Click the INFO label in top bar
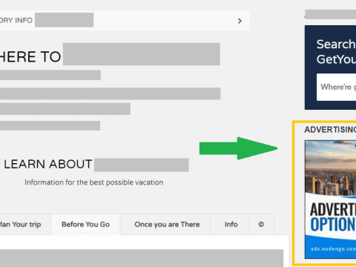 24,20
